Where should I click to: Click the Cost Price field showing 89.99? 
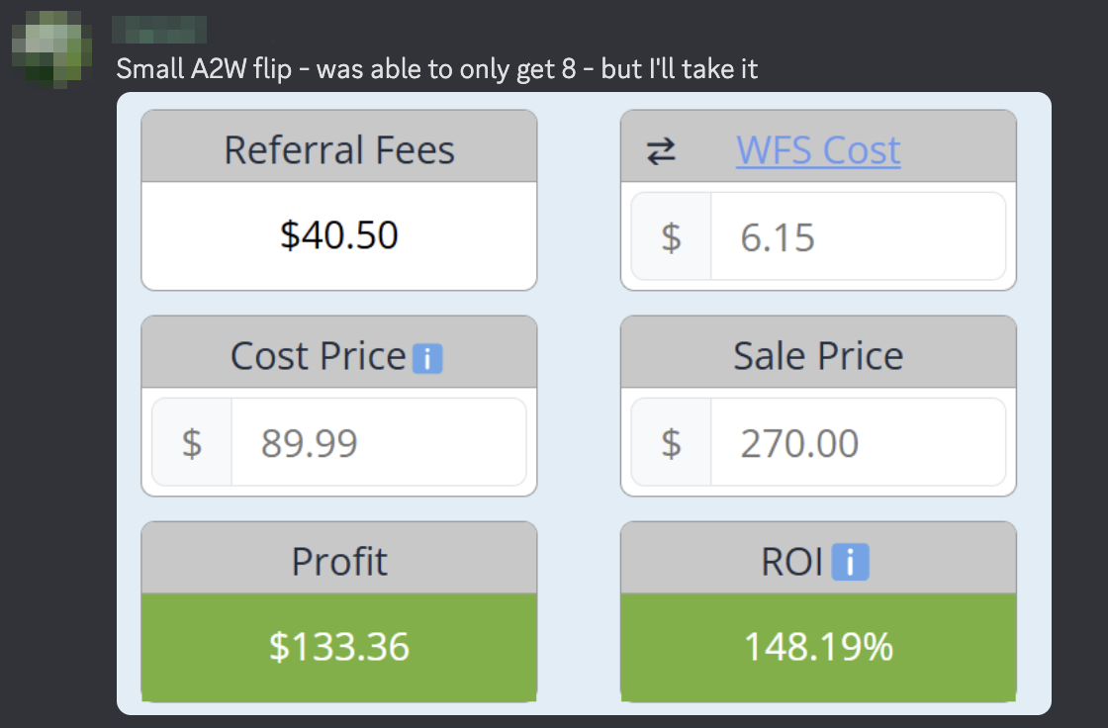[378, 443]
